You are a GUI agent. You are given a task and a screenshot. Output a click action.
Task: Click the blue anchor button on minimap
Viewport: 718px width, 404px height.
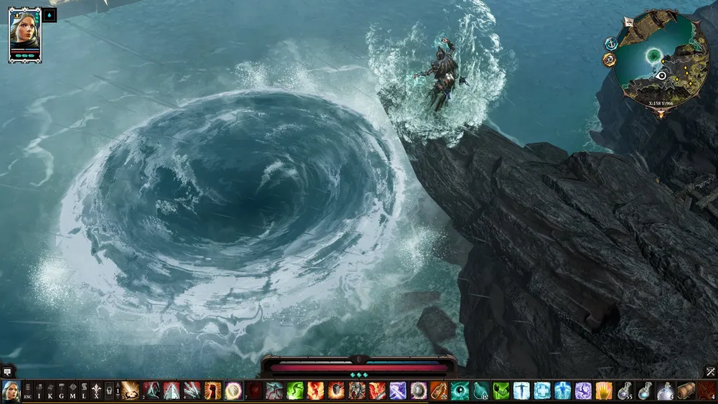coord(611,44)
